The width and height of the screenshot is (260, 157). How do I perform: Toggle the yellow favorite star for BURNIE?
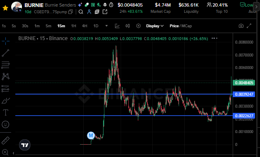point(5,7)
